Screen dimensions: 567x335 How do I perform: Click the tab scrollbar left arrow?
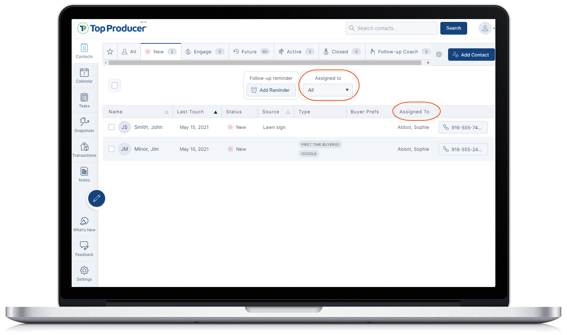tap(105, 63)
